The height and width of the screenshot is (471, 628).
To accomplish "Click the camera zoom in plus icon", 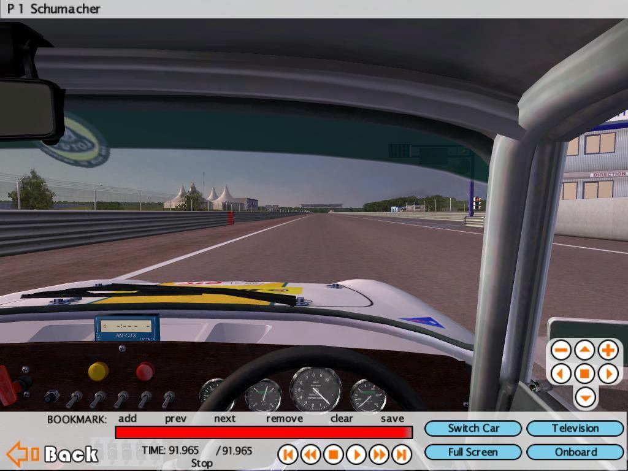I will click(608, 350).
